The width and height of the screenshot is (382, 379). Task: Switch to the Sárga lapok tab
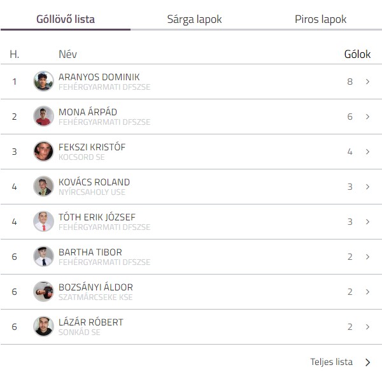pos(194,20)
